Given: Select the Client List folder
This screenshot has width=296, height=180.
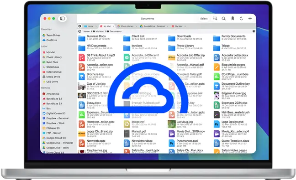Looking at the screenshot, I should click(x=140, y=38).
